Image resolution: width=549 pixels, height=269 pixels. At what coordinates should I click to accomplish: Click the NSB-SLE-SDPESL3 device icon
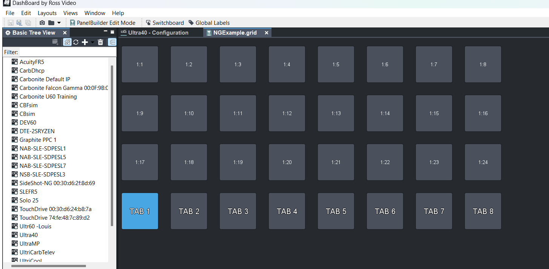[x=15, y=174]
